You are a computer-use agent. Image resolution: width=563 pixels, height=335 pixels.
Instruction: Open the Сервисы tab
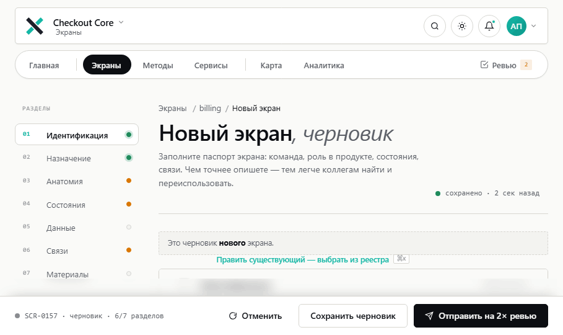211,65
